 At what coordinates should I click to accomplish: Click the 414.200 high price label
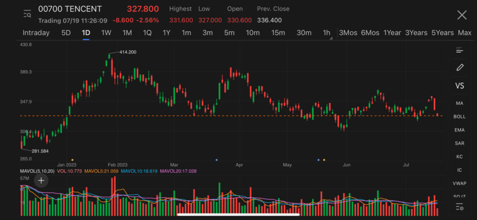(x=128, y=52)
